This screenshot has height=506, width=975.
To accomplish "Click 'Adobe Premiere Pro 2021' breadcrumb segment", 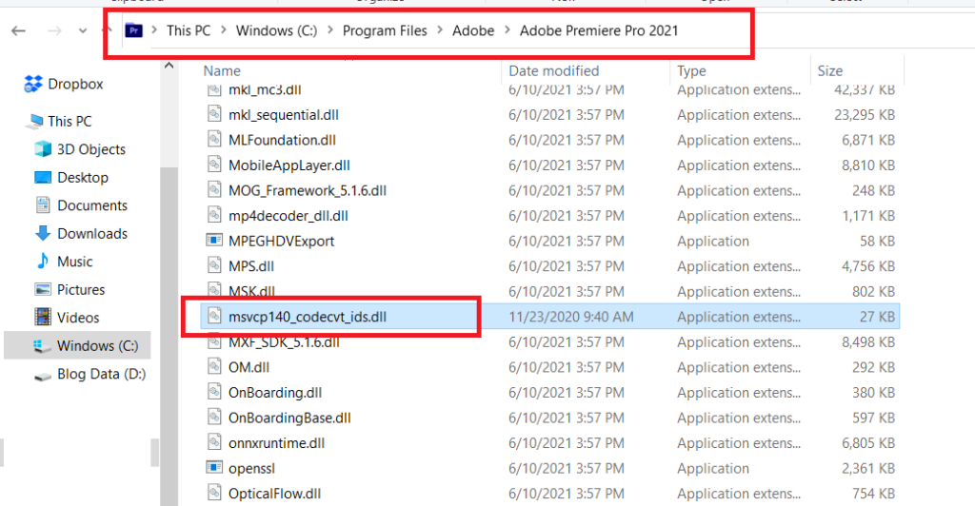I will [x=599, y=30].
